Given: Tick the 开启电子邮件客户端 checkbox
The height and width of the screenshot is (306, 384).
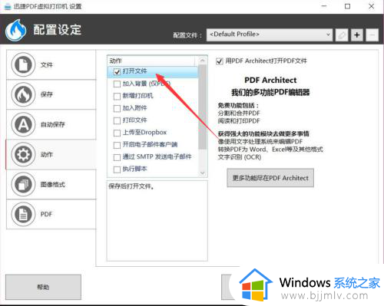Looking at the screenshot, I should click(117, 145).
